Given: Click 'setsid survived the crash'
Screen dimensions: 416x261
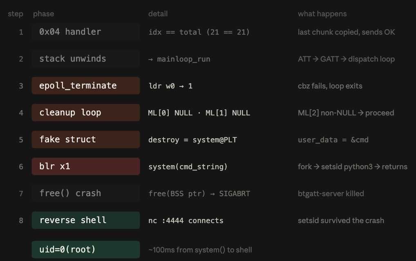Looking at the screenshot, I should pos(341,221).
